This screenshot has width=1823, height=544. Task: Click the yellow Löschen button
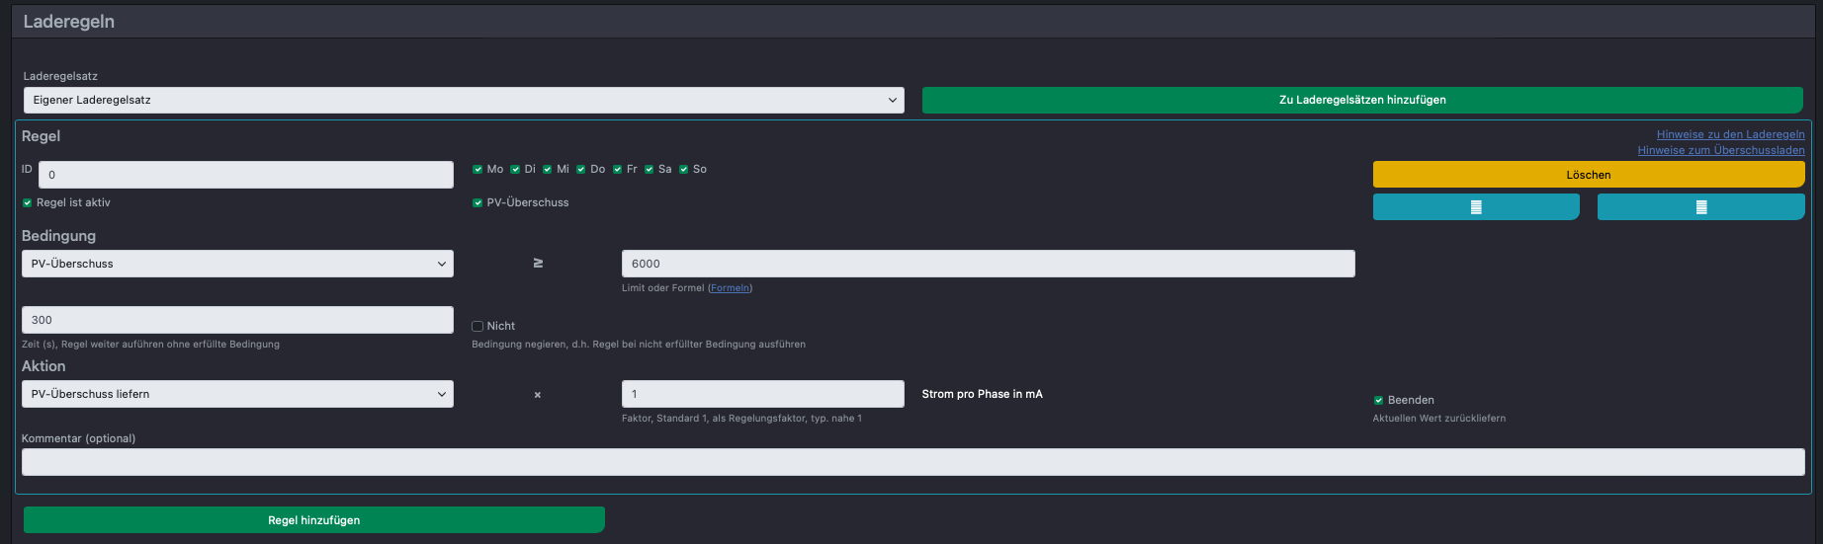pos(1589,175)
